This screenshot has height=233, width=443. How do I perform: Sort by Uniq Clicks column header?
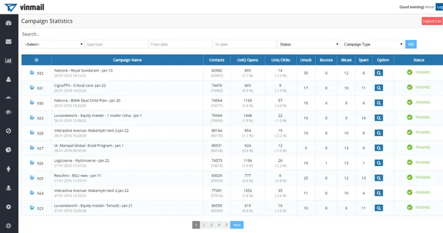click(281, 60)
